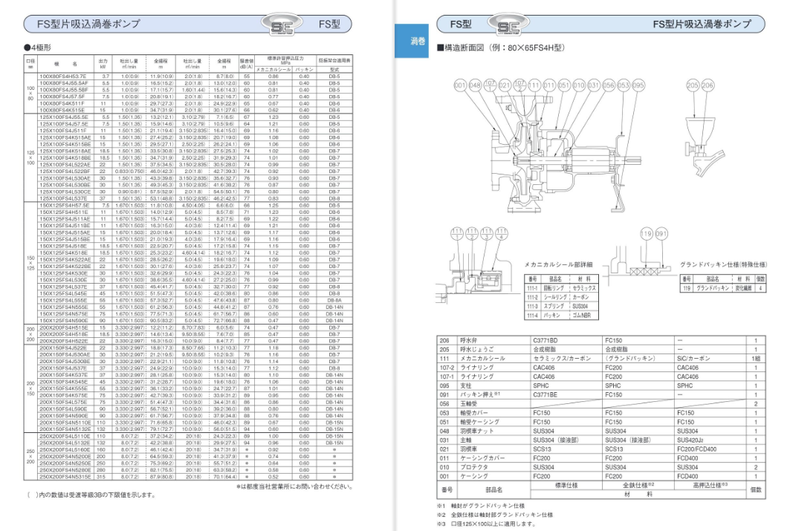Click callout balloon 031 on the section drawing

click(594, 85)
